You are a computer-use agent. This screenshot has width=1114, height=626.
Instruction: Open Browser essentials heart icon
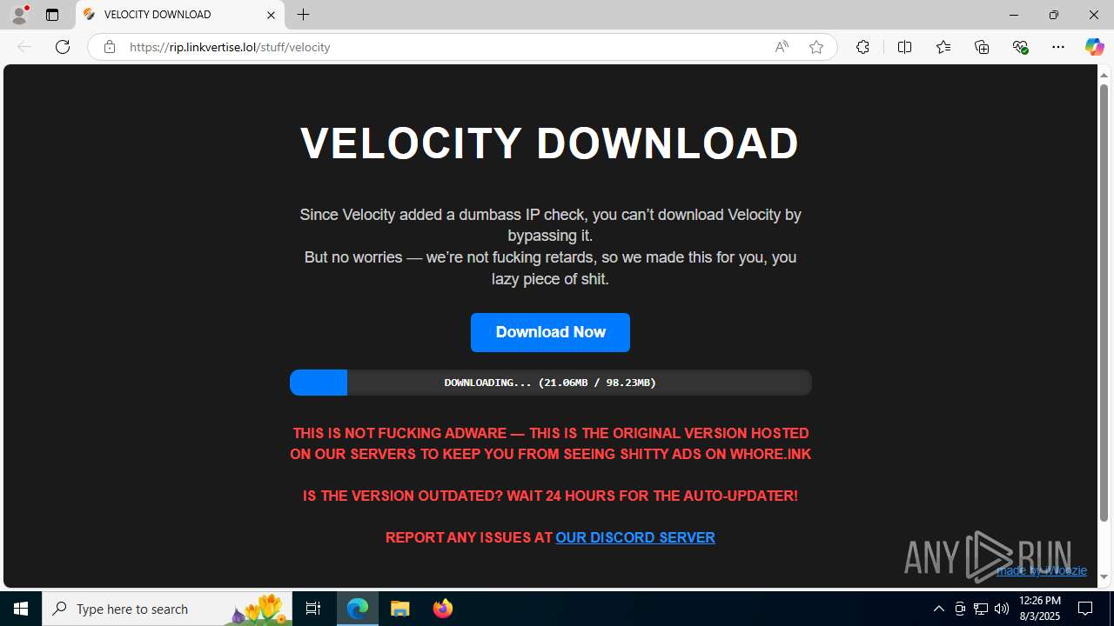pyautogui.click(x=1020, y=47)
